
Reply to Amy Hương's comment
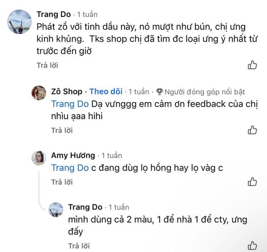(x=62, y=182)
